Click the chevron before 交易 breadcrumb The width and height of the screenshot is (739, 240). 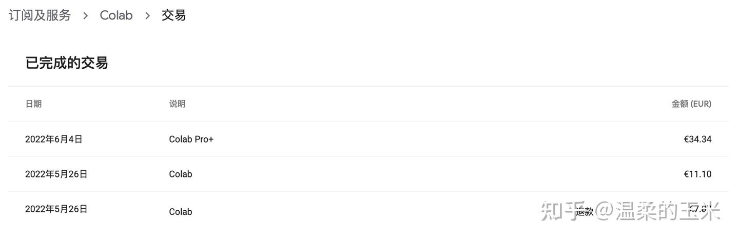147,16
